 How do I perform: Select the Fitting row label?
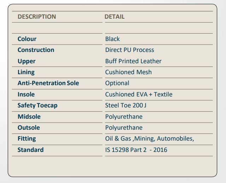27,138
